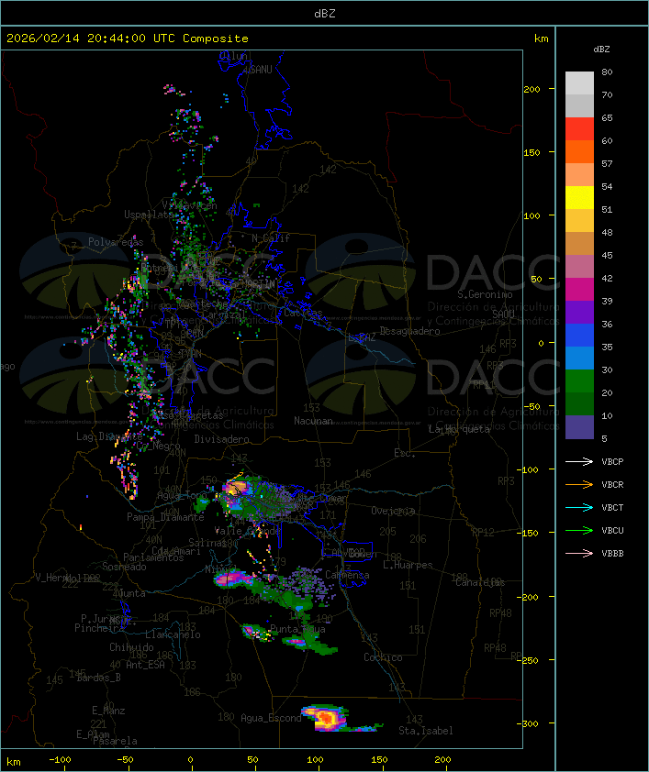Image resolution: width=649 pixels, height=772 pixels.
Task: Click the Pampa_Diamante map label
Action: pyautogui.click(x=165, y=517)
